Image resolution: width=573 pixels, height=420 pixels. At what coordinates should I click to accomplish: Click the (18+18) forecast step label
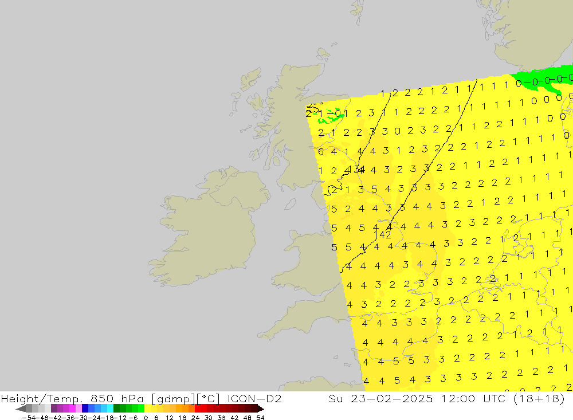coord(539,398)
